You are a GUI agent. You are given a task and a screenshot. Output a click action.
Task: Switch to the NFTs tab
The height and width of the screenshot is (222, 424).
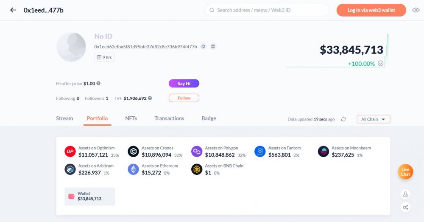coord(131,118)
